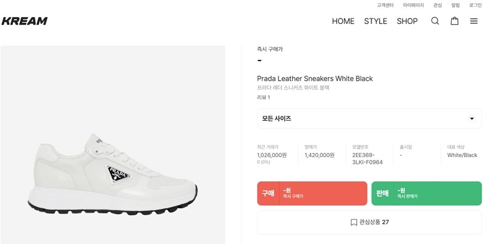Image resolution: width=493 pixels, height=244 pixels.
Task: Open the shopping bag icon
Action: point(454,21)
